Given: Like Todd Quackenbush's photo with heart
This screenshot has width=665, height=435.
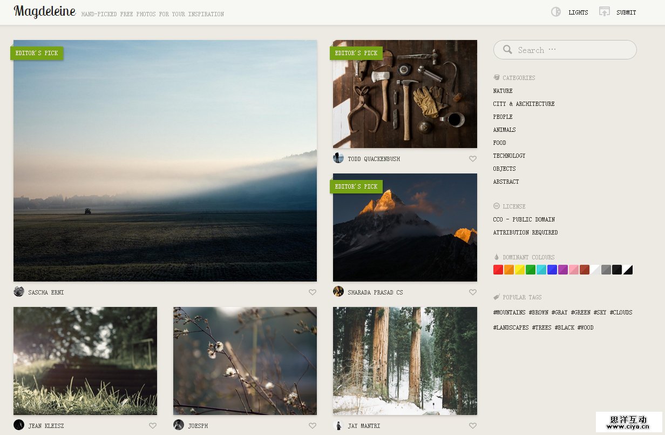Looking at the screenshot, I should coord(473,159).
